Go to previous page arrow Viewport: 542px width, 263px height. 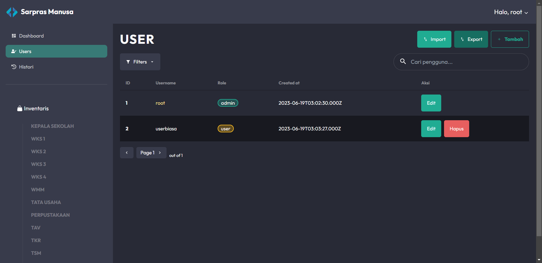pos(127,153)
